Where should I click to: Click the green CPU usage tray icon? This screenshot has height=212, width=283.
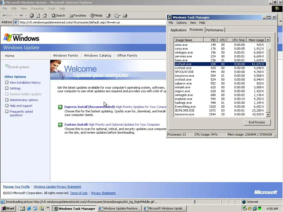click(260, 208)
